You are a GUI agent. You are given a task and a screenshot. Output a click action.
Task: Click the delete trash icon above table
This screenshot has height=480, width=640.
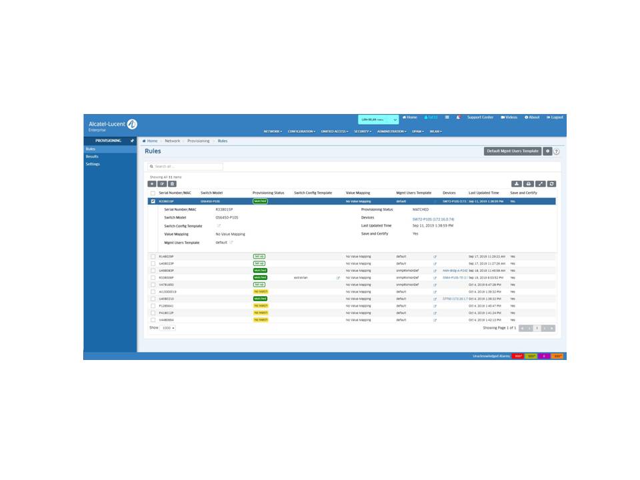[x=172, y=184]
